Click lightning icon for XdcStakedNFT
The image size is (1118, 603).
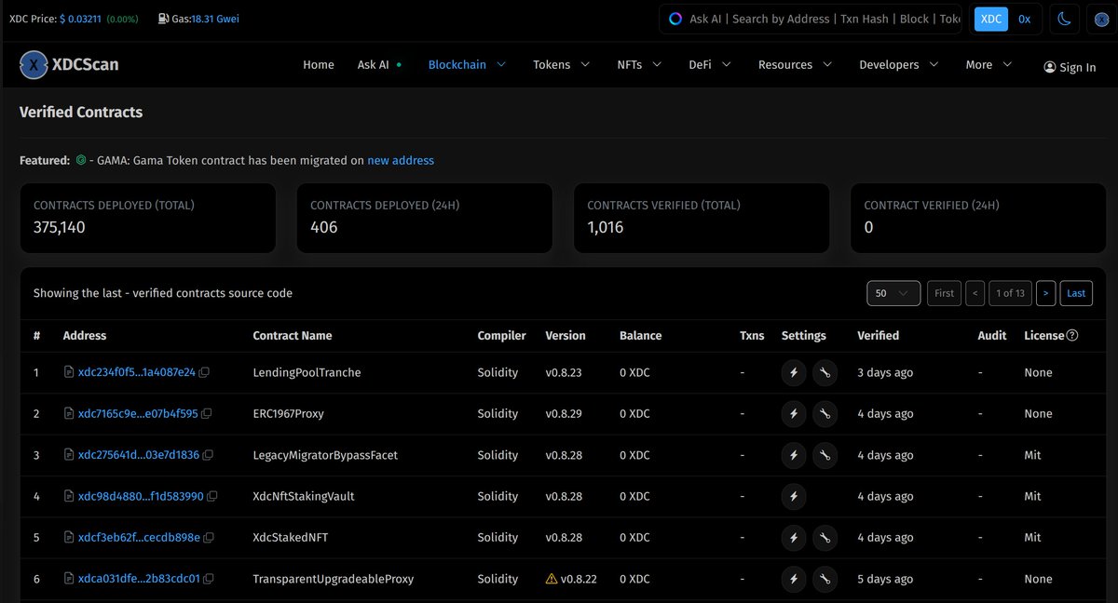point(794,538)
